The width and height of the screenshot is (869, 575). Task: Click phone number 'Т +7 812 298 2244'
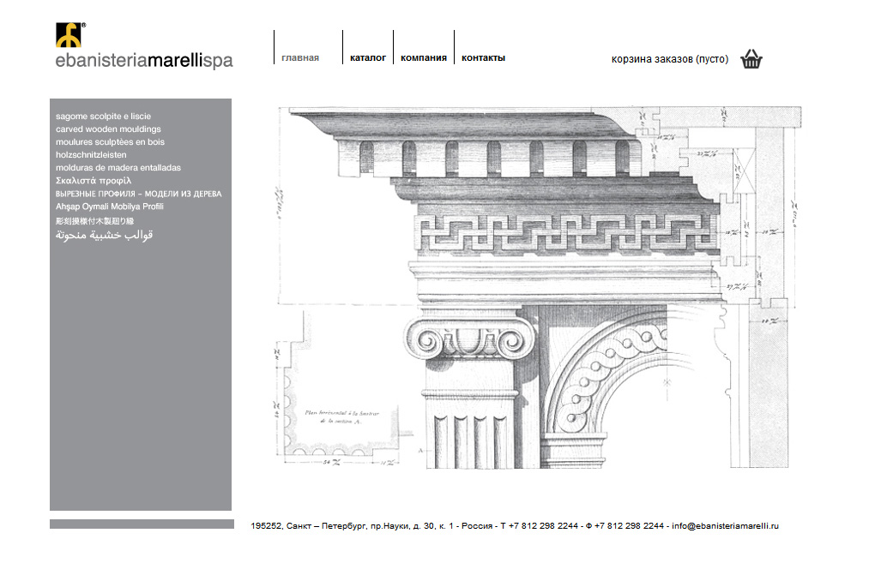coord(540,526)
